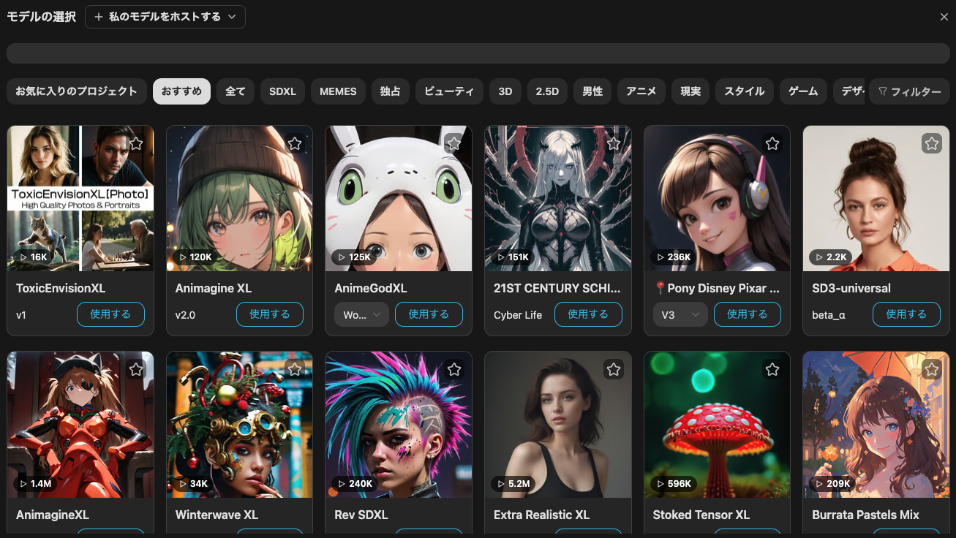Switch to the 男性 category tab
The image size is (956, 538).
coord(592,91)
